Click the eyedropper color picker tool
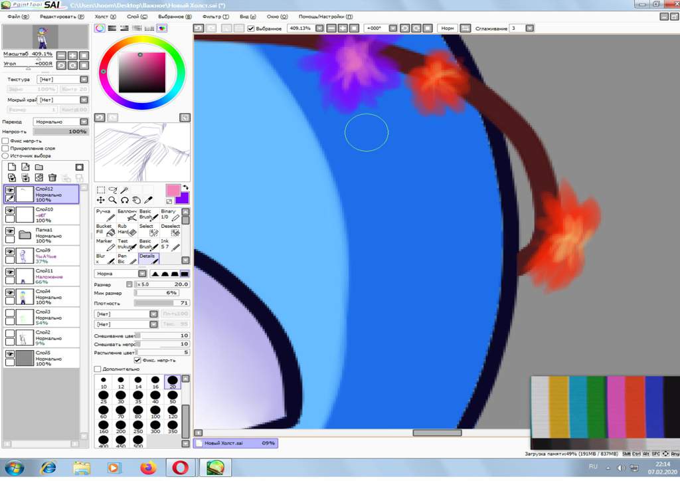This screenshot has height=481, width=680. [x=149, y=200]
